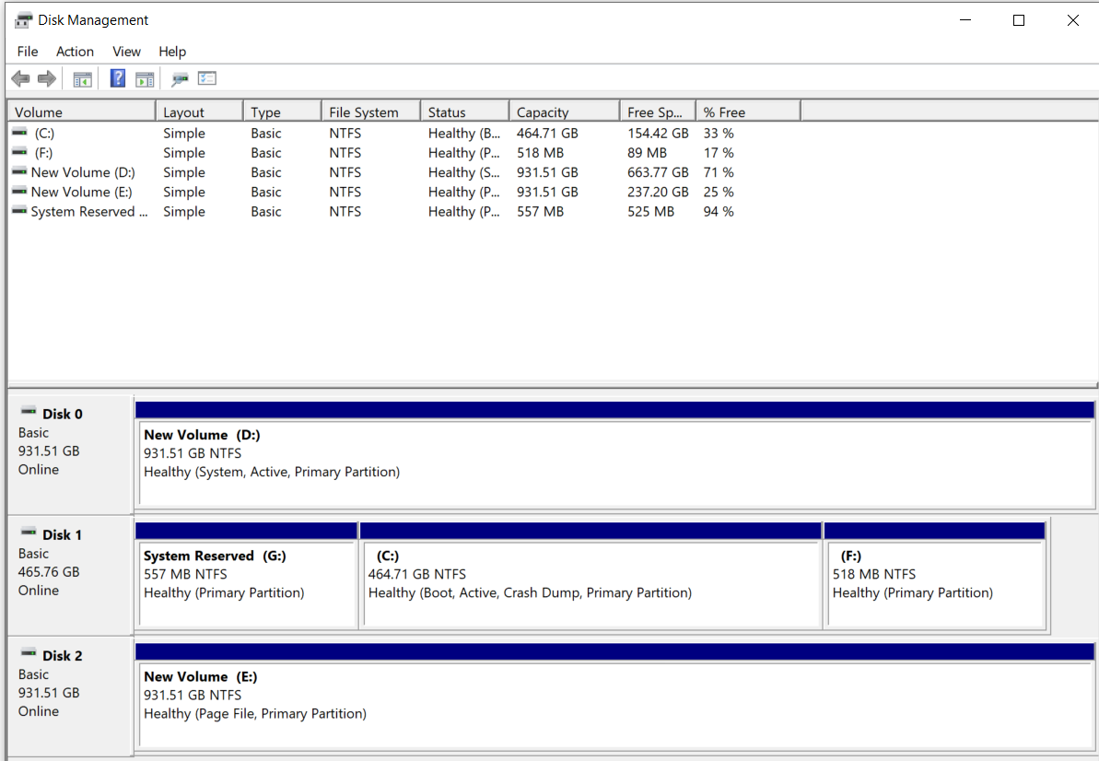1099x761 pixels.
Task: Toggle Show/Hide Action Pane toolbar icon
Action: click(145, 79)
